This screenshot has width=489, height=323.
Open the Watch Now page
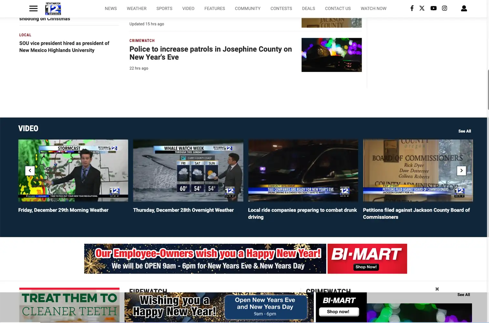374,8
